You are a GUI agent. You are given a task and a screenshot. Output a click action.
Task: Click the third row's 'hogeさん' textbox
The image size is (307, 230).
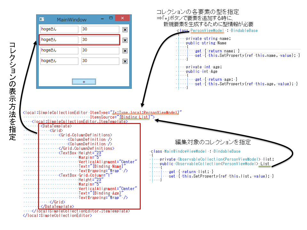(x=59, y=50)
